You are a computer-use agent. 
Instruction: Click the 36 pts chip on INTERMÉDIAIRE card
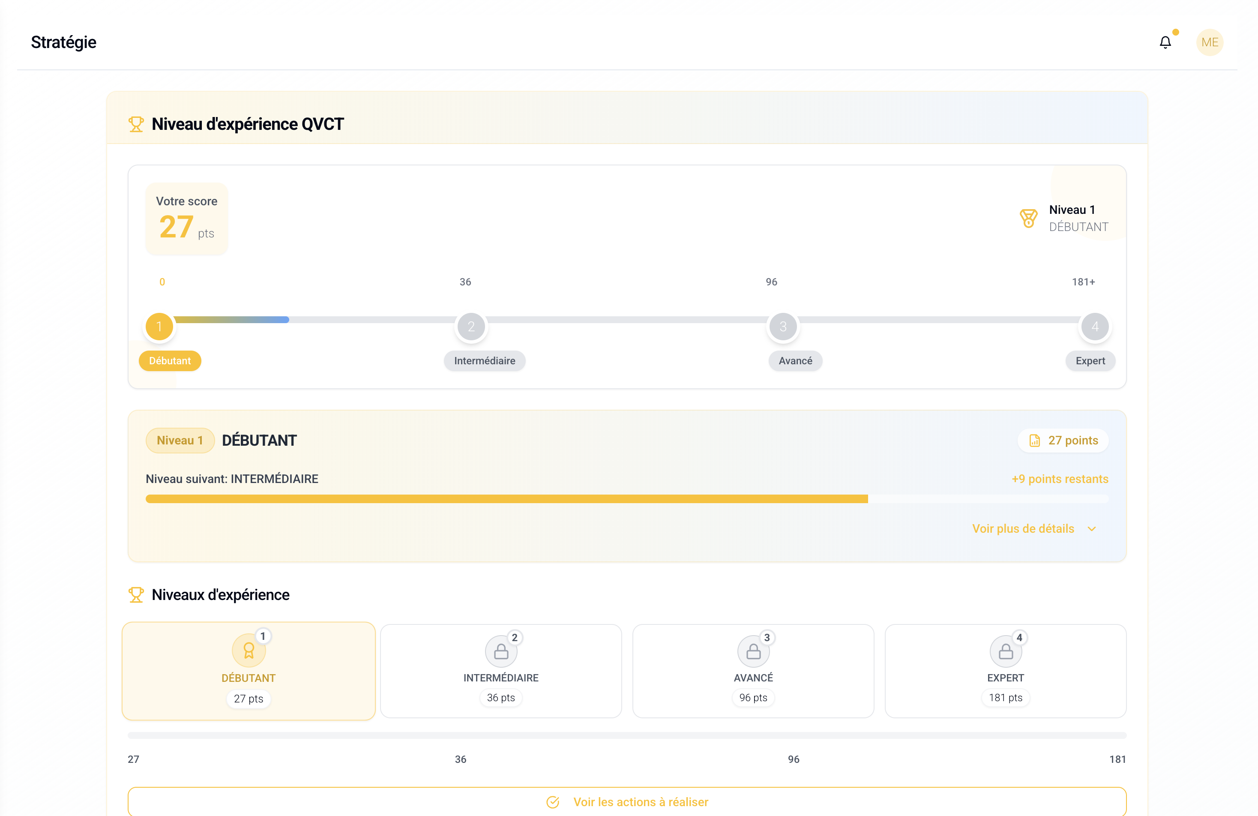[x=500, y=698]
